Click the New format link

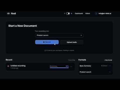click(108, 60)
